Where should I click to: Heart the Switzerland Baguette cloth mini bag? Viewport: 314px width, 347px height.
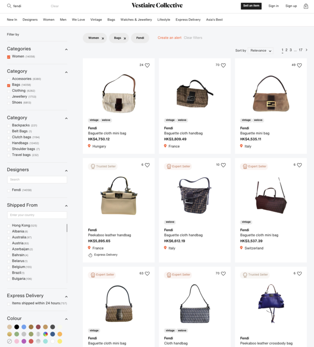(x=299, y=165)
